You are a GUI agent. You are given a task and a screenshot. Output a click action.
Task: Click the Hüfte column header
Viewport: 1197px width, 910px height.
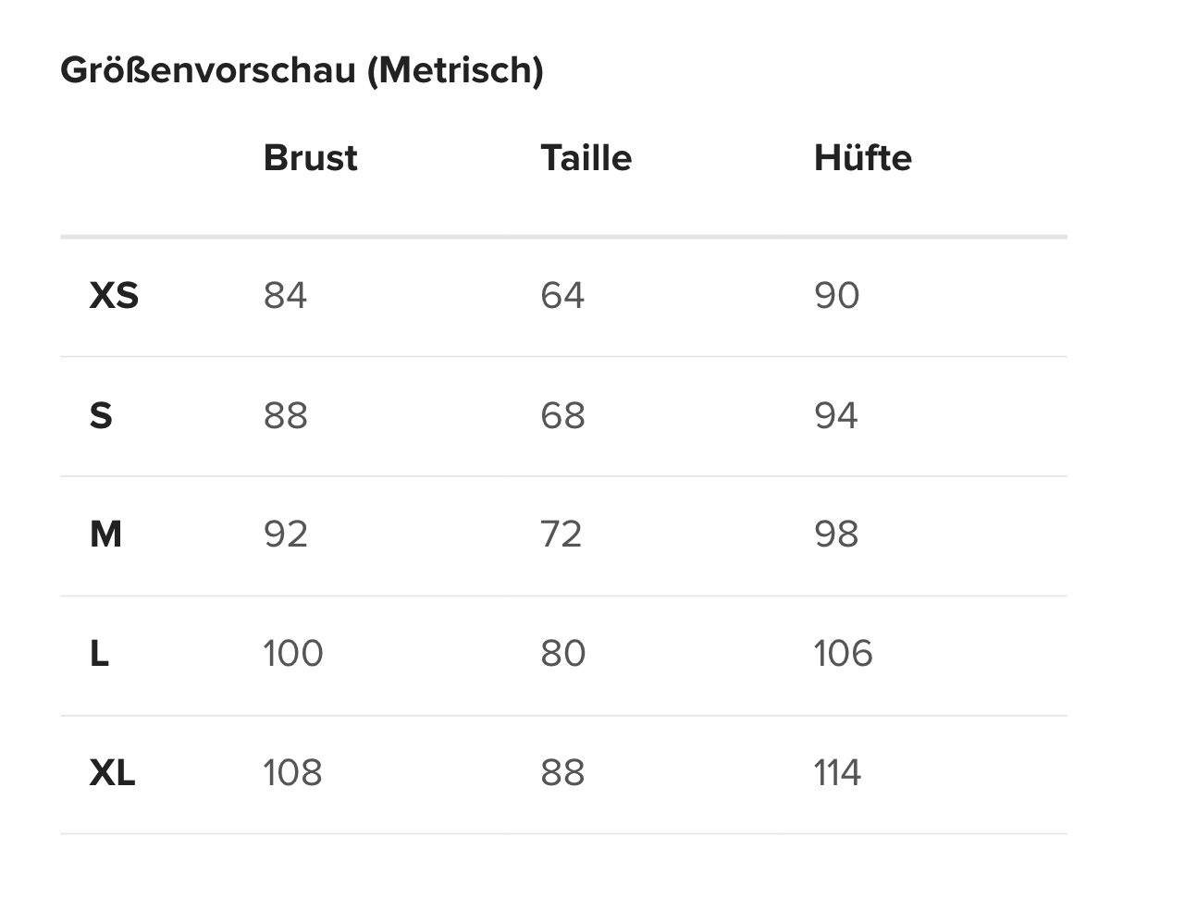(862, 158)
